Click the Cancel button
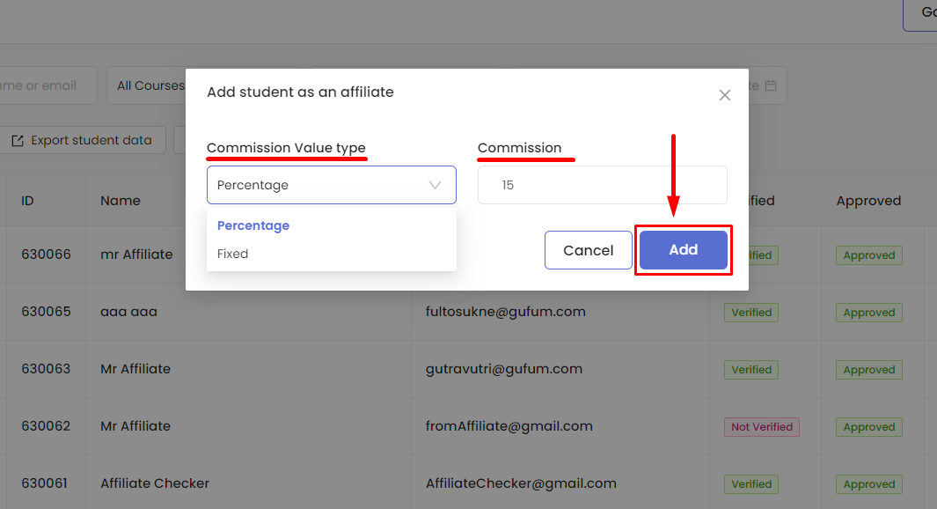Screen dimensions: 937x509 click(588, 250)
